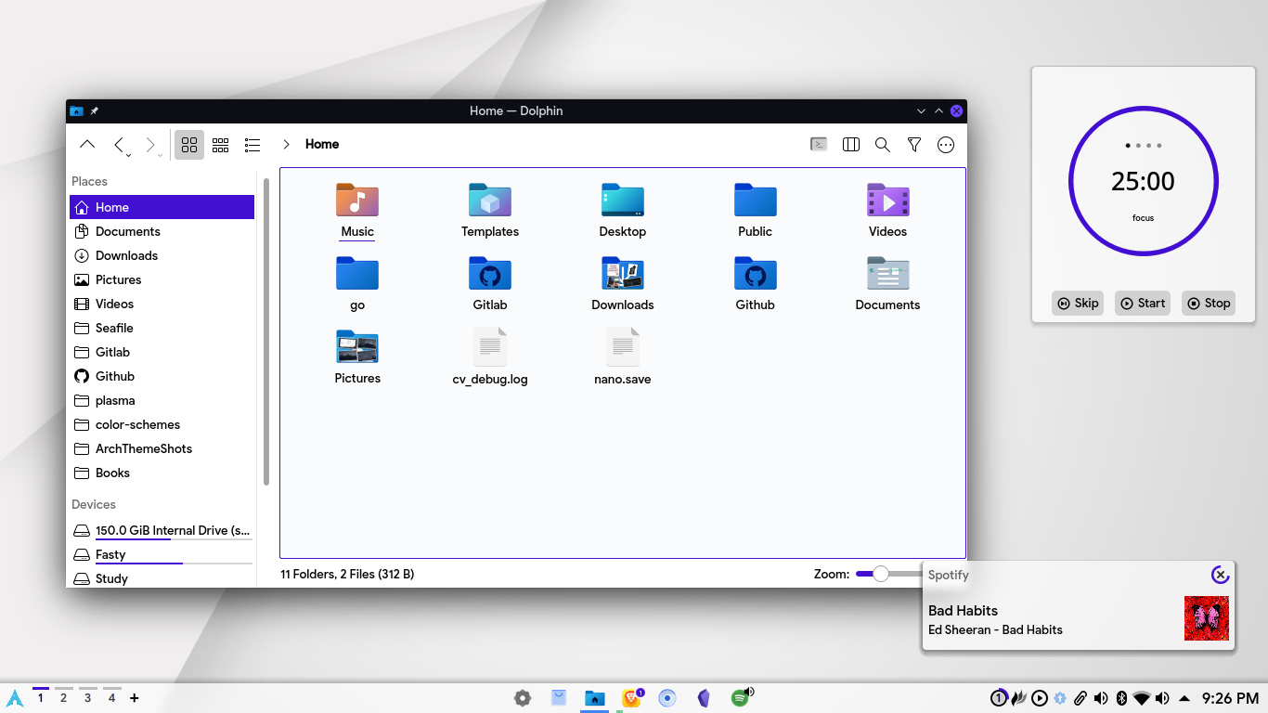Image resolution: width=1268 pixels, height=713 pixels.
Task: Select the 150.0 GiB Internal Drive device
Action: coord(162,530)
